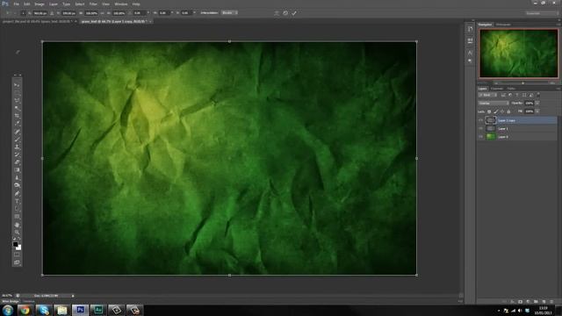Set the foreground color swatch
This screenshot has width=562, height=316.
coord(16,244)
